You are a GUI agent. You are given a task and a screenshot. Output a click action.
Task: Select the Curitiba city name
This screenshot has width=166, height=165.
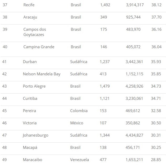[30, 99]
